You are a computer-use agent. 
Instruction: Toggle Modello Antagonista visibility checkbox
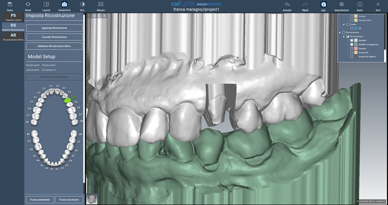tap(352, 44)
